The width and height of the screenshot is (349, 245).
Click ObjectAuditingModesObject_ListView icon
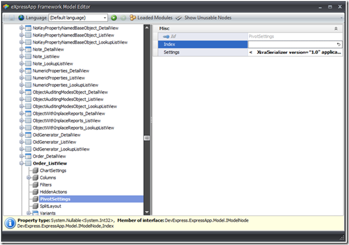[28, 99]
